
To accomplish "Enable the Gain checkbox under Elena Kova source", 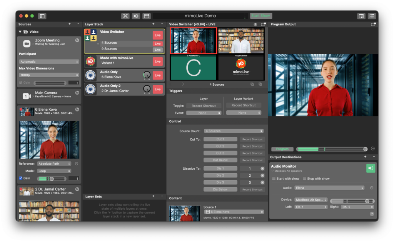I will (21, 178).
